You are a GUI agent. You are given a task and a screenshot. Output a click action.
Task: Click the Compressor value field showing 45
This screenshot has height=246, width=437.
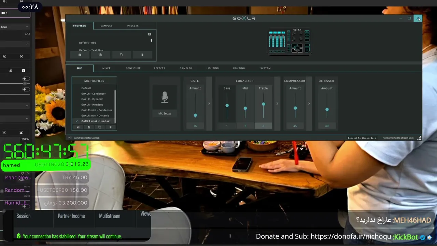click(x=295, y=126)
